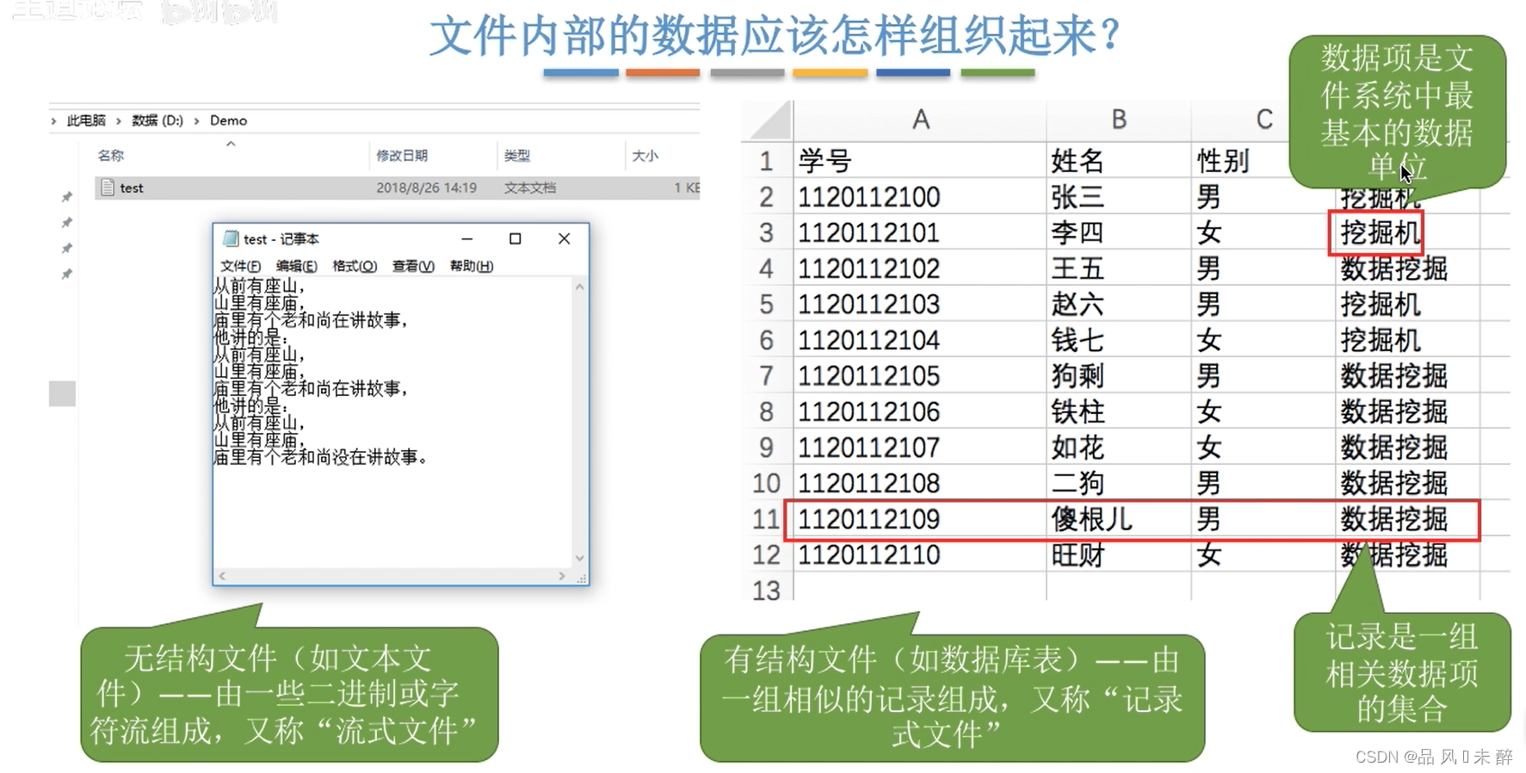Click Demo in the Explorer breadcrumb
This screenshot has height=773, width=1526.
coord(228,121)
